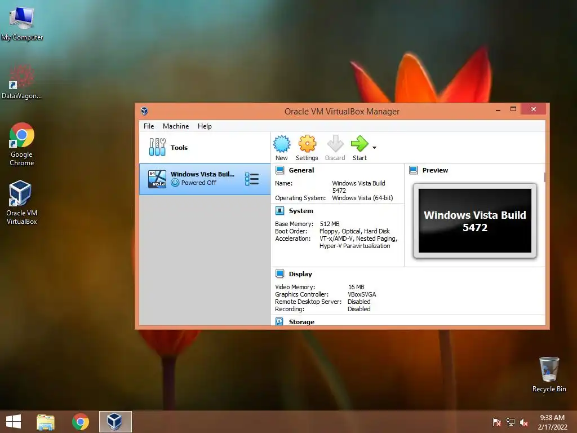Select Windows Vista Build VM entry

pyautogui.click(x=205, y=179)
